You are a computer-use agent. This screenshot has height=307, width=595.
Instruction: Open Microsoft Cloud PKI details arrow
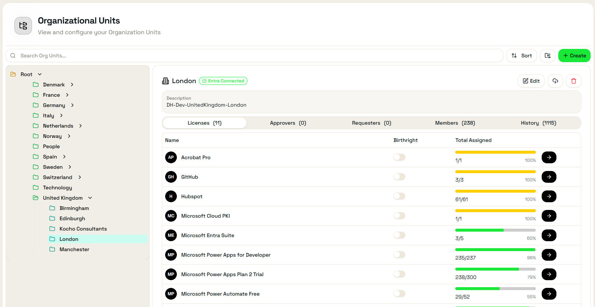(x=549, y=216)
